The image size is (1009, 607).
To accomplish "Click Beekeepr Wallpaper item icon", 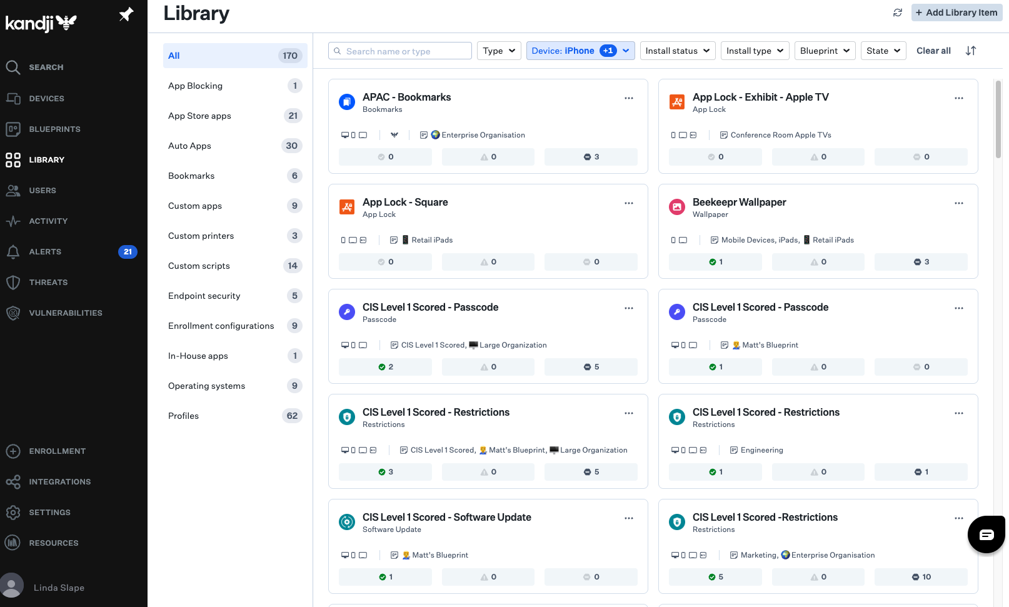I will pos(677,206).
